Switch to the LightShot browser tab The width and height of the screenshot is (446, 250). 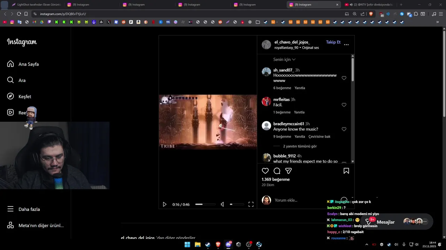(x=36, y=5)
